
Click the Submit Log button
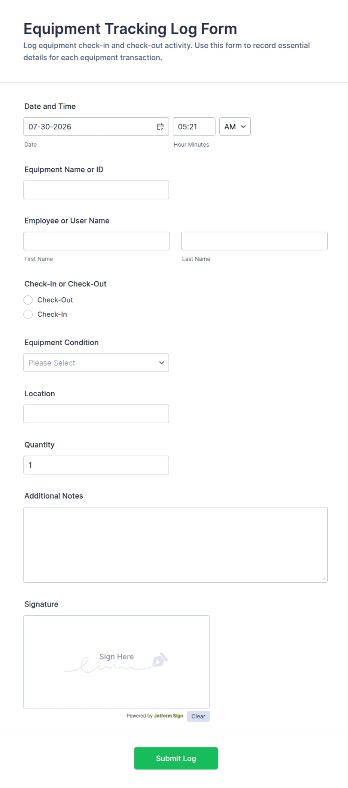[x=176, y=758]
